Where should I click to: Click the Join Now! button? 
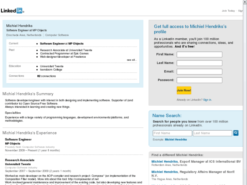click(x=184, y=90)
